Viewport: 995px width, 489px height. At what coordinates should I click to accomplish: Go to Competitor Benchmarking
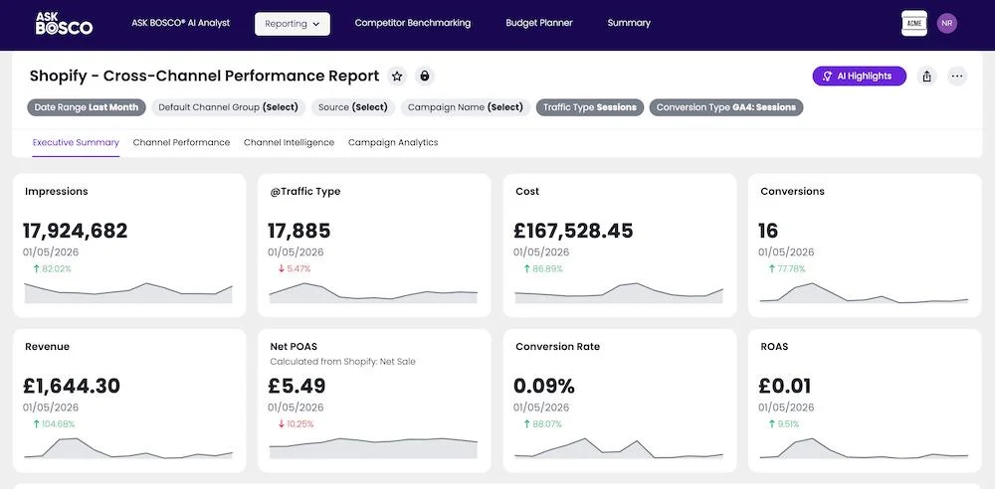coord(413,23)
